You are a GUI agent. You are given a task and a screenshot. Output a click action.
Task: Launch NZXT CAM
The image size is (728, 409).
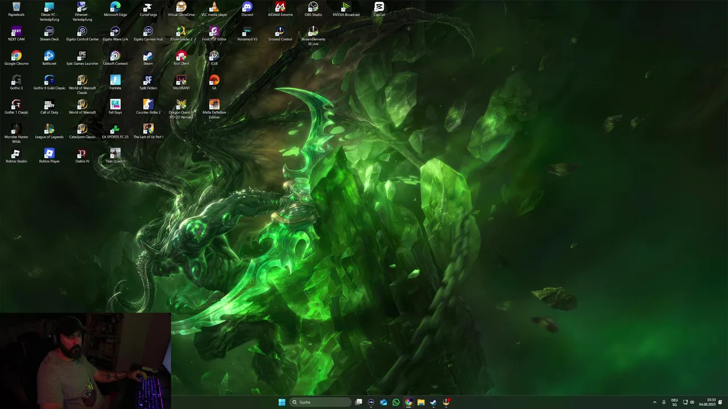pyautogui.click(x=16, y=34)
